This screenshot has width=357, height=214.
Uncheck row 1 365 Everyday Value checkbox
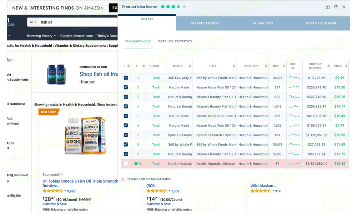click(x=126, y=78)
